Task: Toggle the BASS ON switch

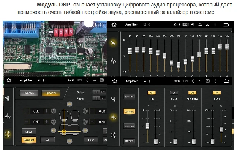Action: 217,93
